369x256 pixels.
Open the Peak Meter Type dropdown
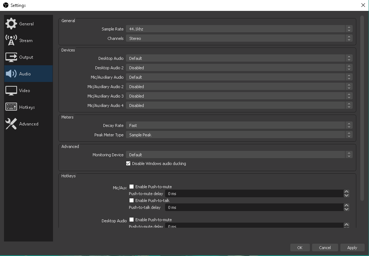239,135
